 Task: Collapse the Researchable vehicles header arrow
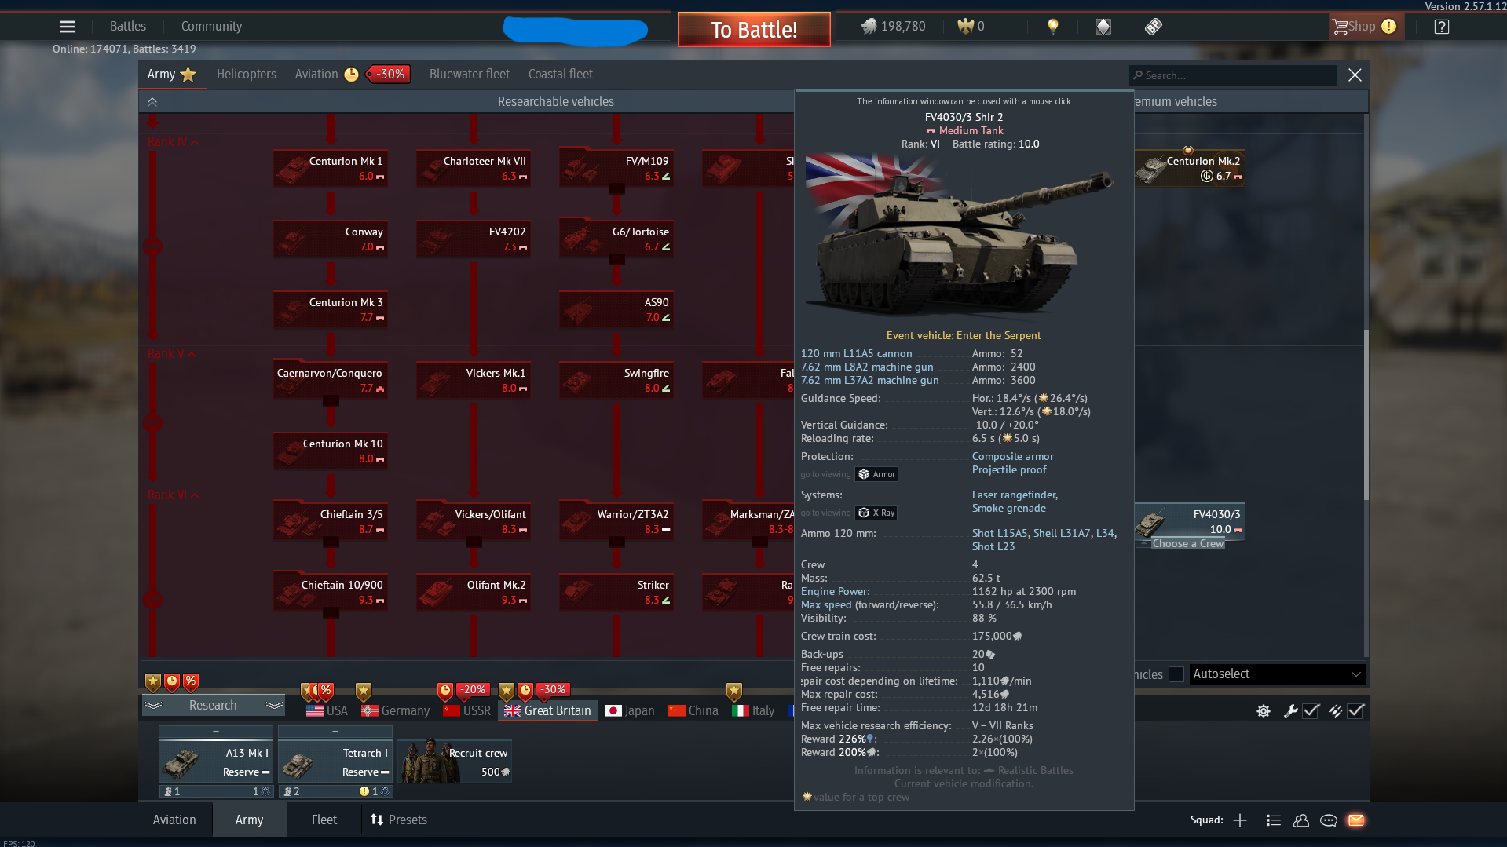tap(152, 102)
